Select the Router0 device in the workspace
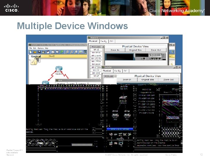Image resolution: width=210 pixels, height=157 pixels. click(x=59, y=68)
